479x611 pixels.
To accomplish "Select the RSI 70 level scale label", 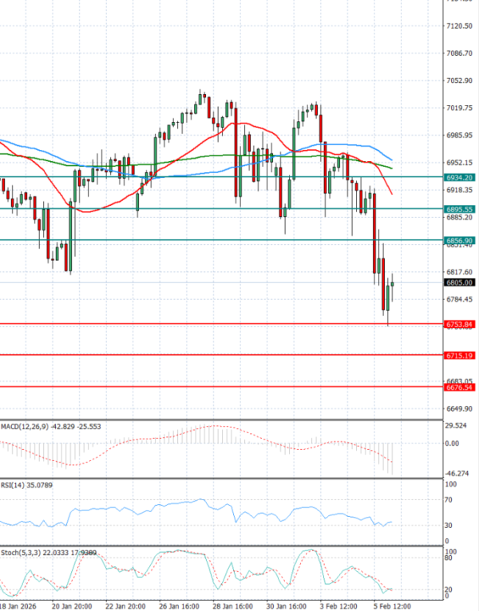I will [x=449, y=500].
